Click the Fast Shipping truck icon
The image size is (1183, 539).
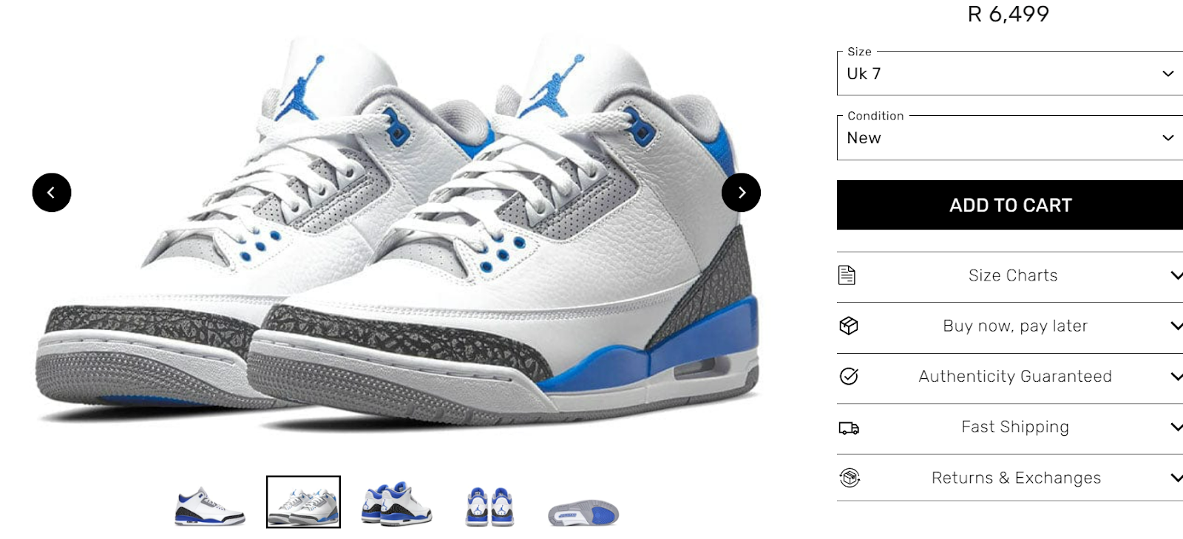pyautogui.click(x=849, y=428)
